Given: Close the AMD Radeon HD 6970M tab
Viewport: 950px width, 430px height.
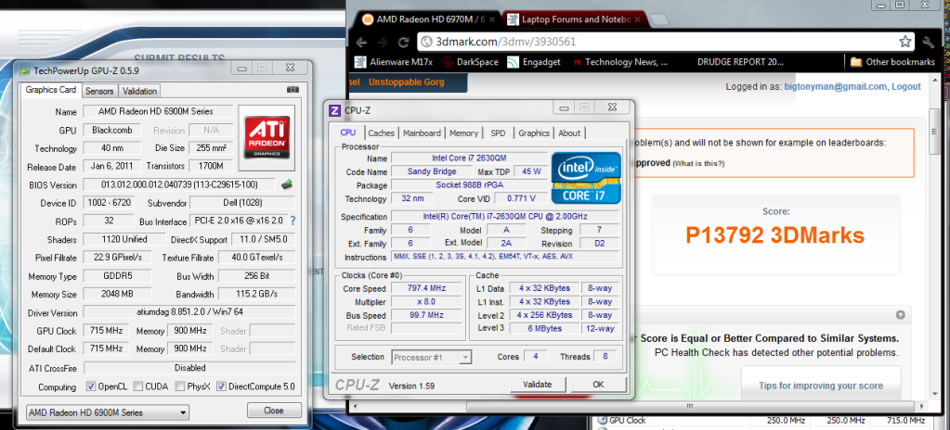Looking at the screenshot, I should pyautogui.click(x=491, y=19).
